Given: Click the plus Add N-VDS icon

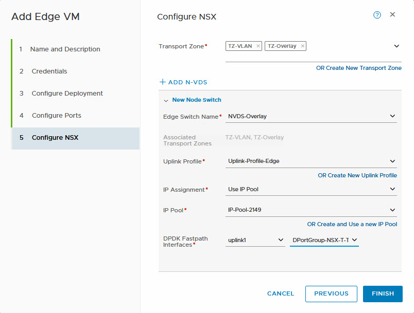Looking at the screenshot, I should 163,82.
